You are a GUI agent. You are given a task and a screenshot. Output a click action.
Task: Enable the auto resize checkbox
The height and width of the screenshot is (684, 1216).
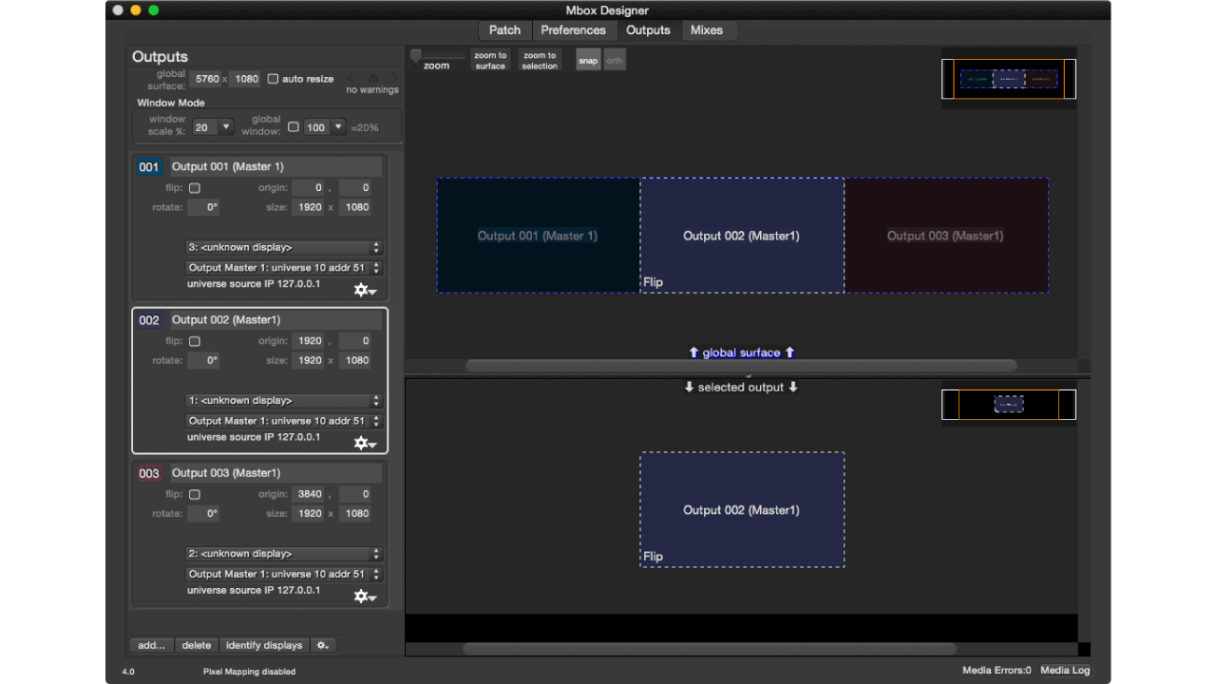[273, 79]
